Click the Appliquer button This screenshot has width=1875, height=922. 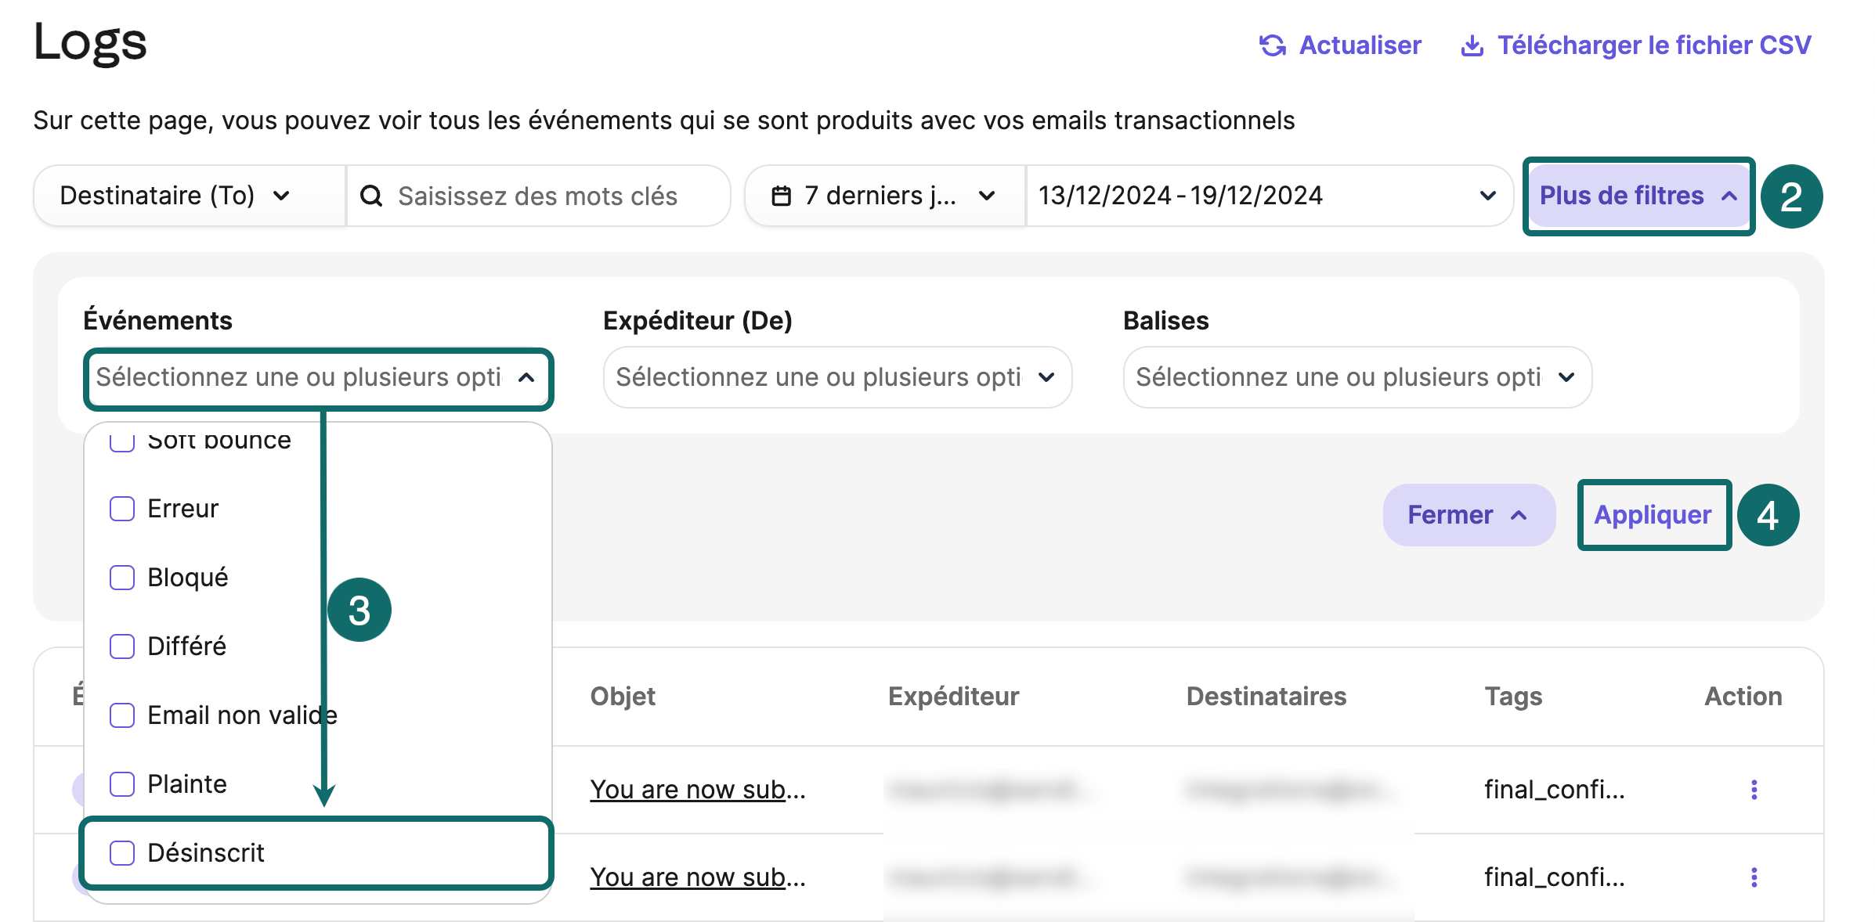click(1653, 515)
